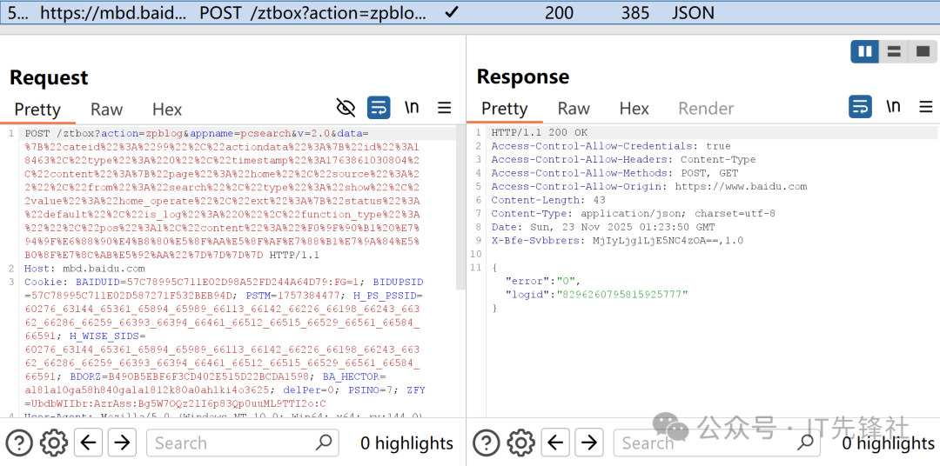This screenshot has height=466, width=940.
Task: Click the 200 status cell in history row
Action: click(559, 12)
